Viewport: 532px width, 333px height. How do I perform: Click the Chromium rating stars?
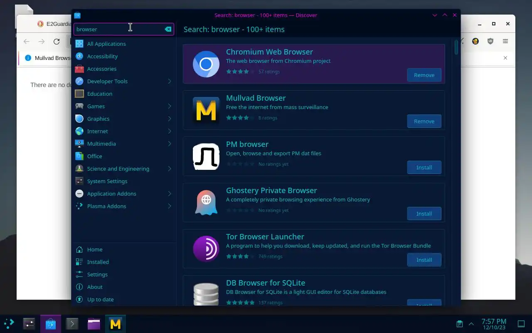240,72
